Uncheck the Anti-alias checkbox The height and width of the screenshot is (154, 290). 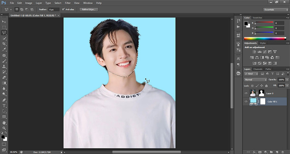coord(63,9)
